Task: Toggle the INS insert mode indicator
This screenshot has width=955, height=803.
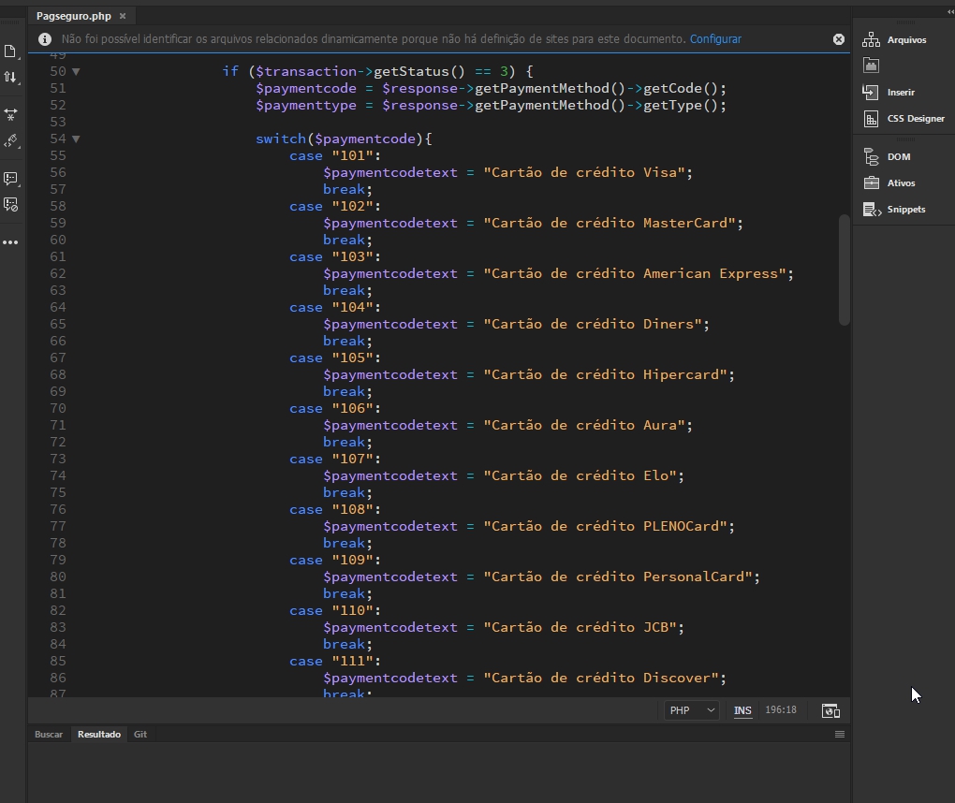Action: (x=742, y=710)
